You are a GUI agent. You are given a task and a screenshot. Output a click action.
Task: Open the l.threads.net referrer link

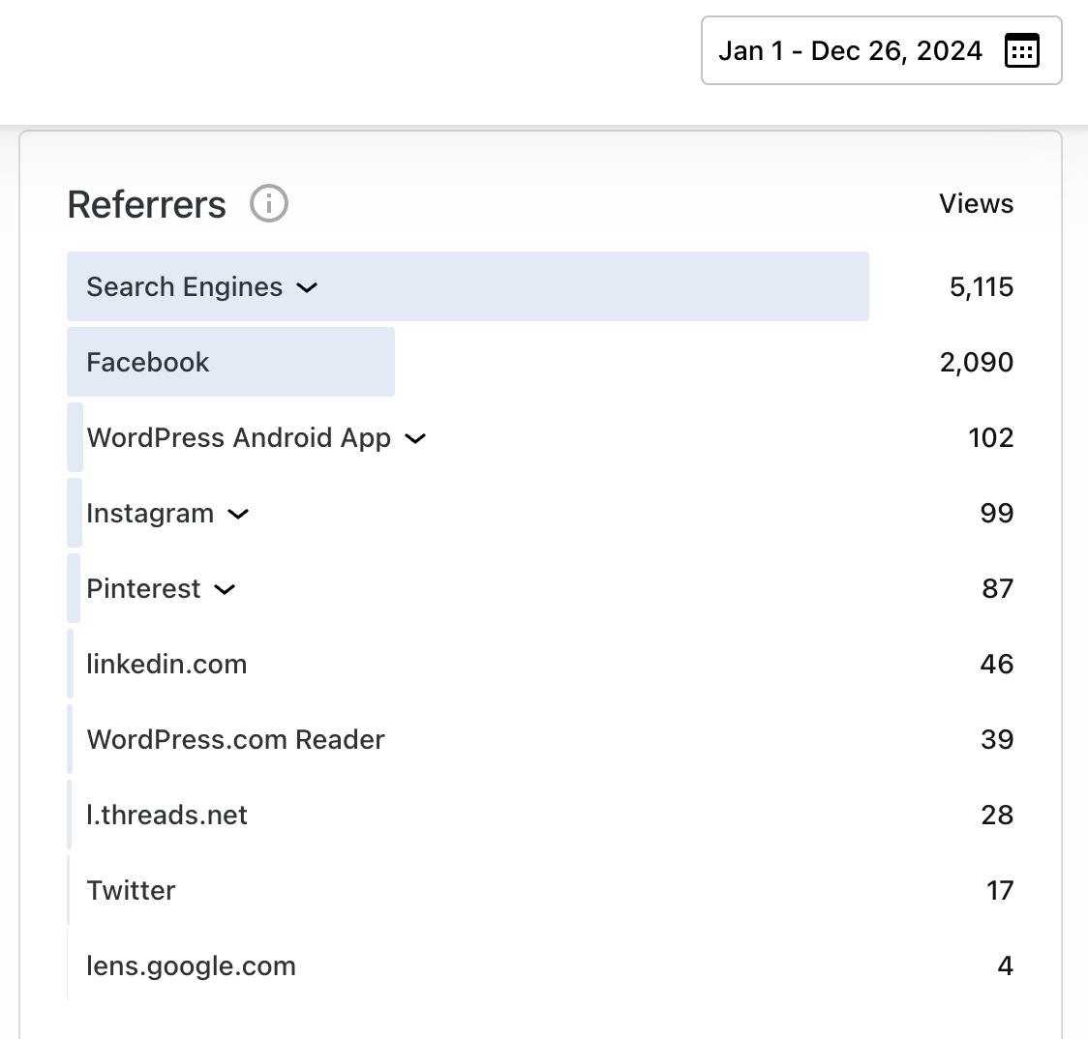click(x=166, y=816)
